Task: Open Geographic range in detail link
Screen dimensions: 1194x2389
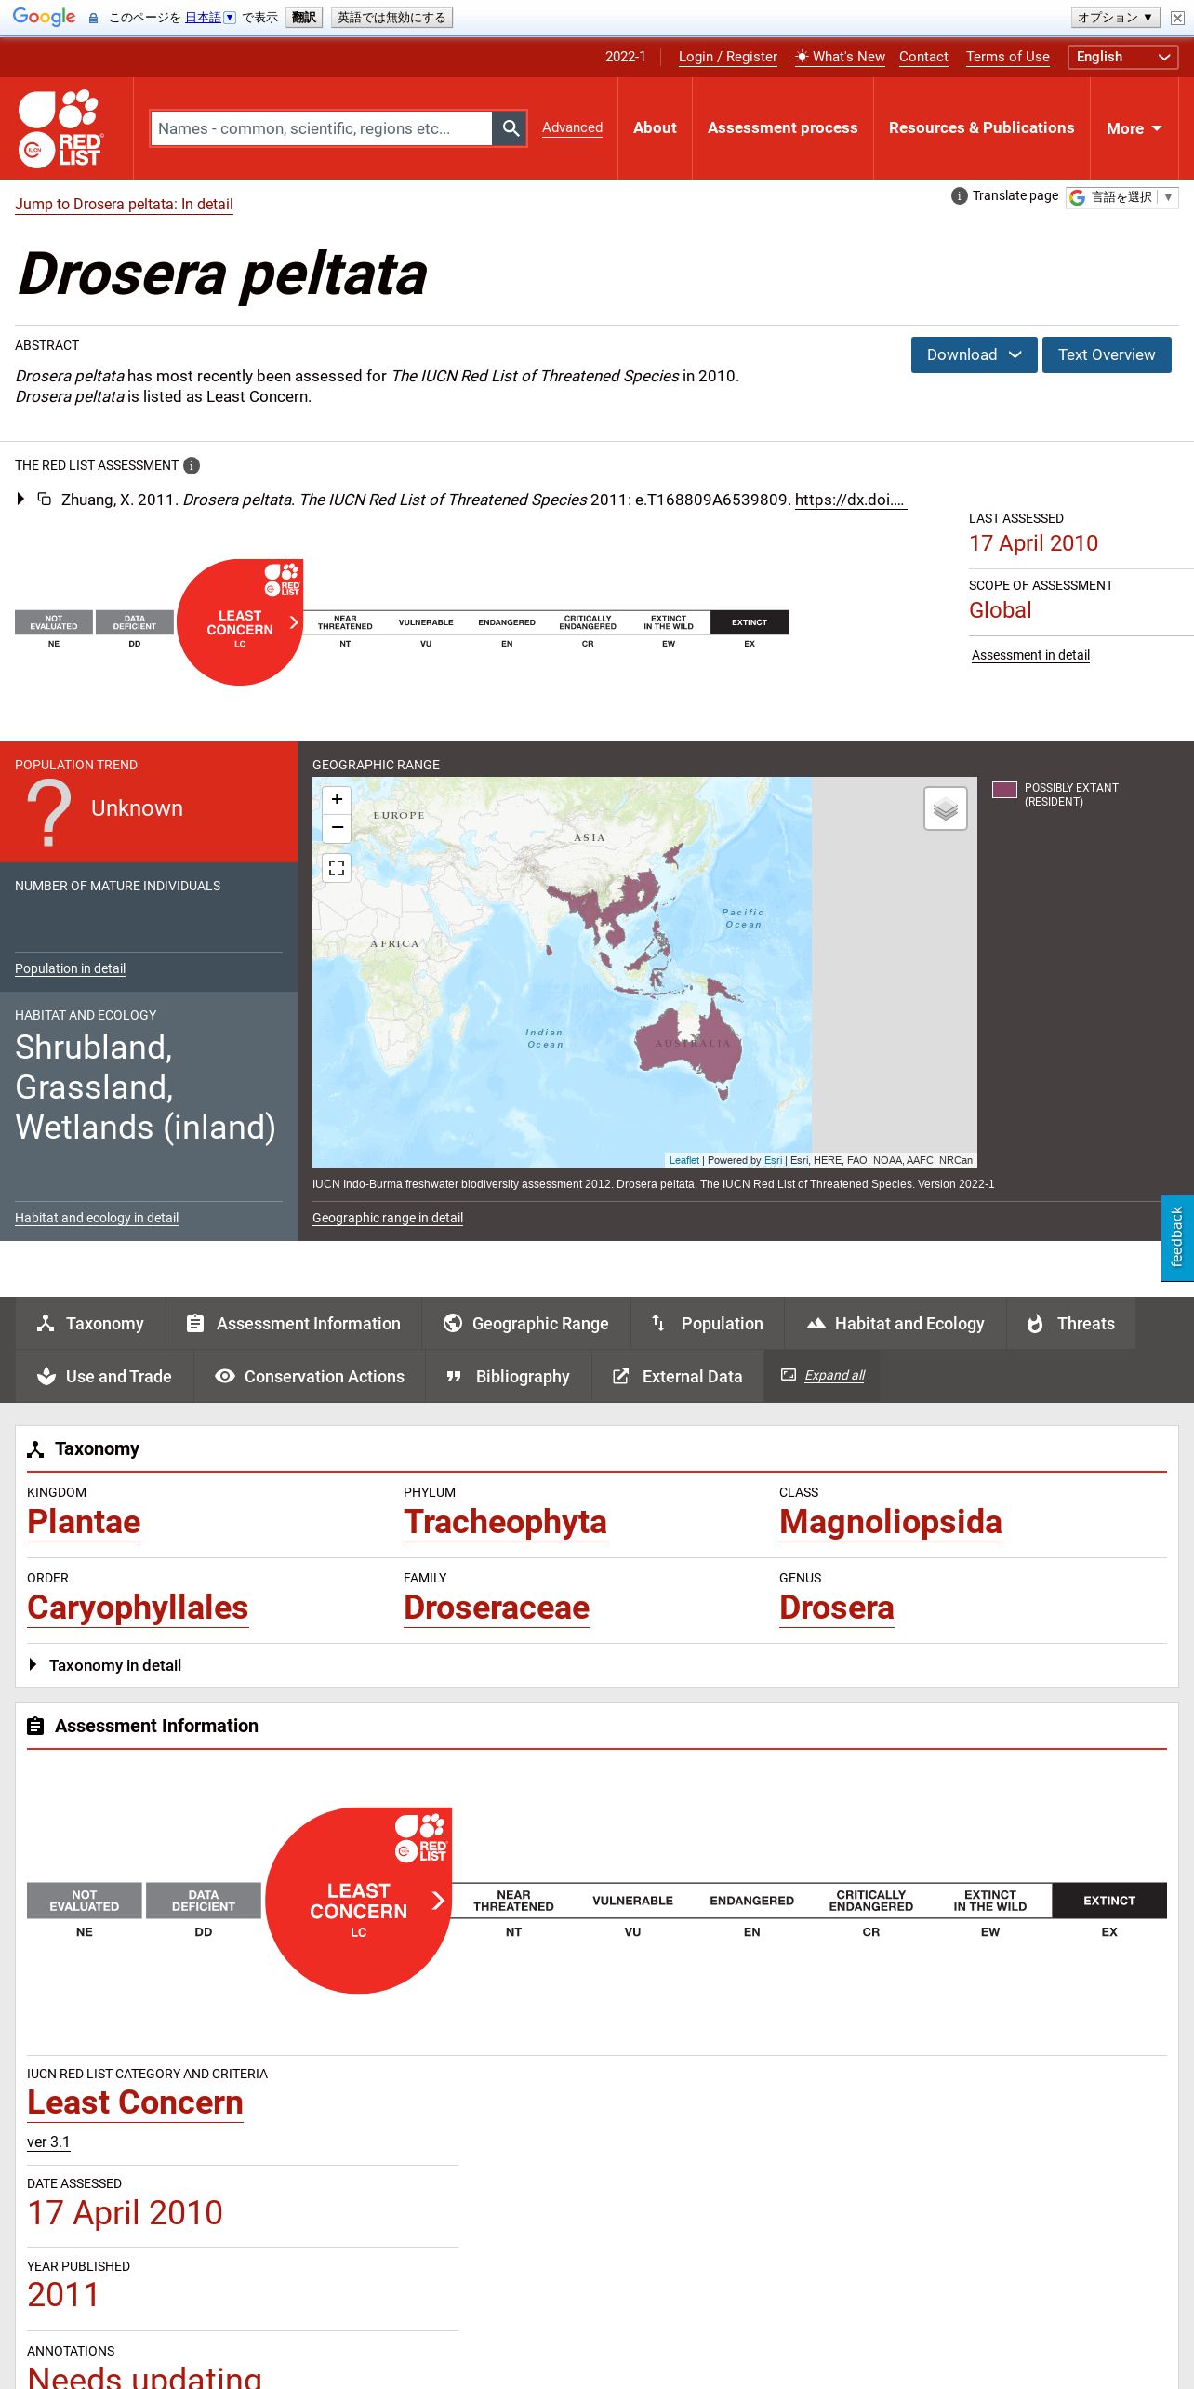Action: (x=388, y=1218)
